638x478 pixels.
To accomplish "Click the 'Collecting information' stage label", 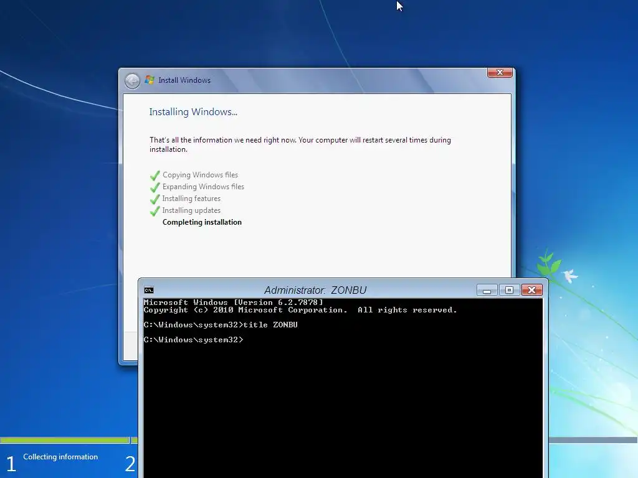I will [x=60, y=457].
